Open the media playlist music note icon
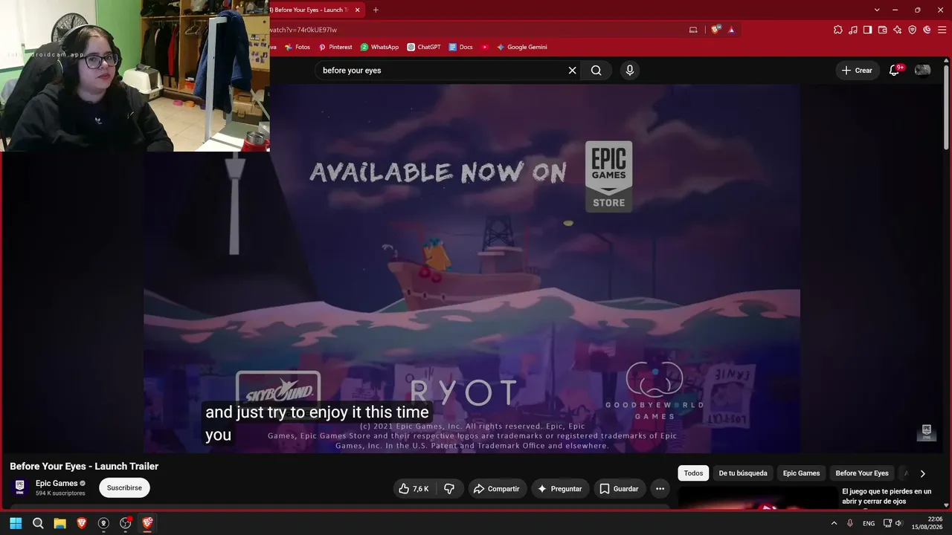Image resolution: width=952 pixels, height=535 pixels. point(853,30)
